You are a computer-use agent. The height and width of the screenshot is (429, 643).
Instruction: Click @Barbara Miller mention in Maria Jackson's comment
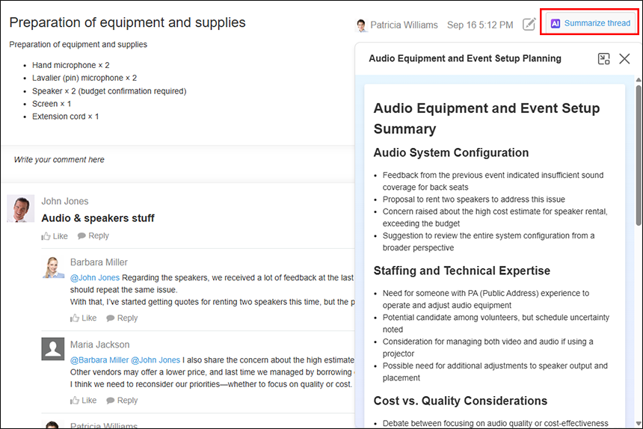pyautogui.click(x=100, y=360)
